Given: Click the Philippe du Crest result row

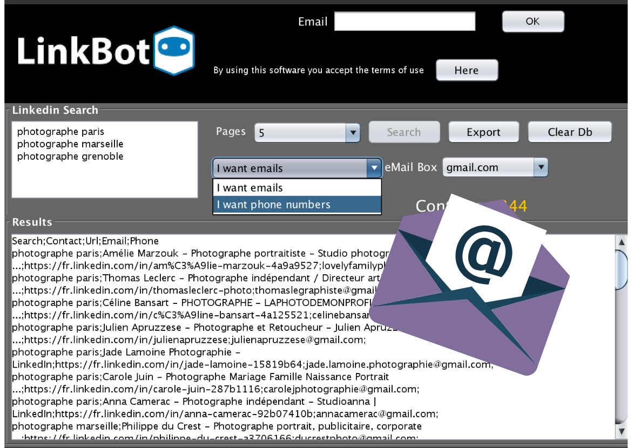Looking at the screenshot, I should click(x=217, y=426).
